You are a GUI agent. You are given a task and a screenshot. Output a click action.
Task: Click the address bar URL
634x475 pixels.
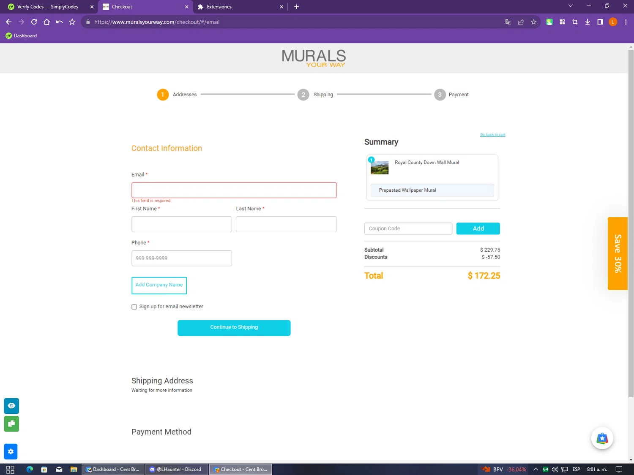point(157,22)
